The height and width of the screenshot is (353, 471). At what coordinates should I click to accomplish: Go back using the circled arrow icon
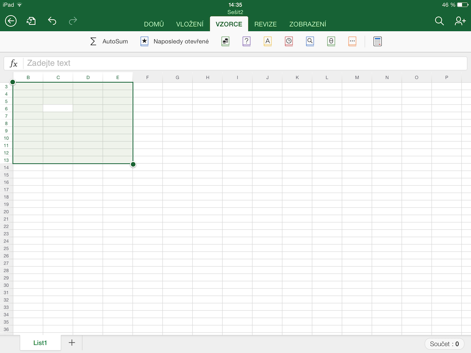coord(11,21)
